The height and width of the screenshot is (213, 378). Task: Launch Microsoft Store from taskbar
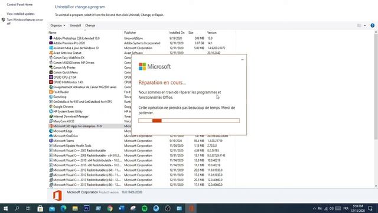40,208
